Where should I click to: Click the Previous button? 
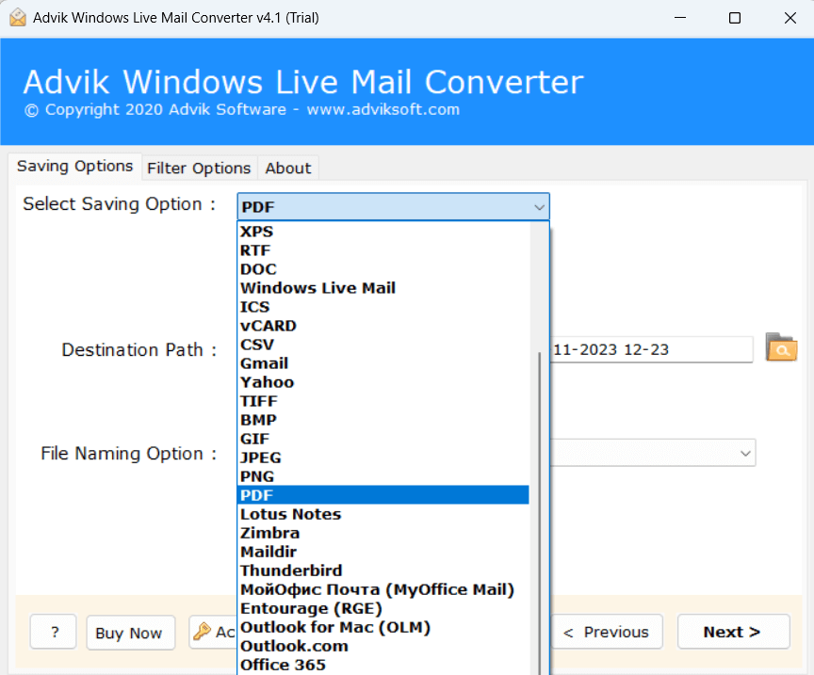(607, 632)
